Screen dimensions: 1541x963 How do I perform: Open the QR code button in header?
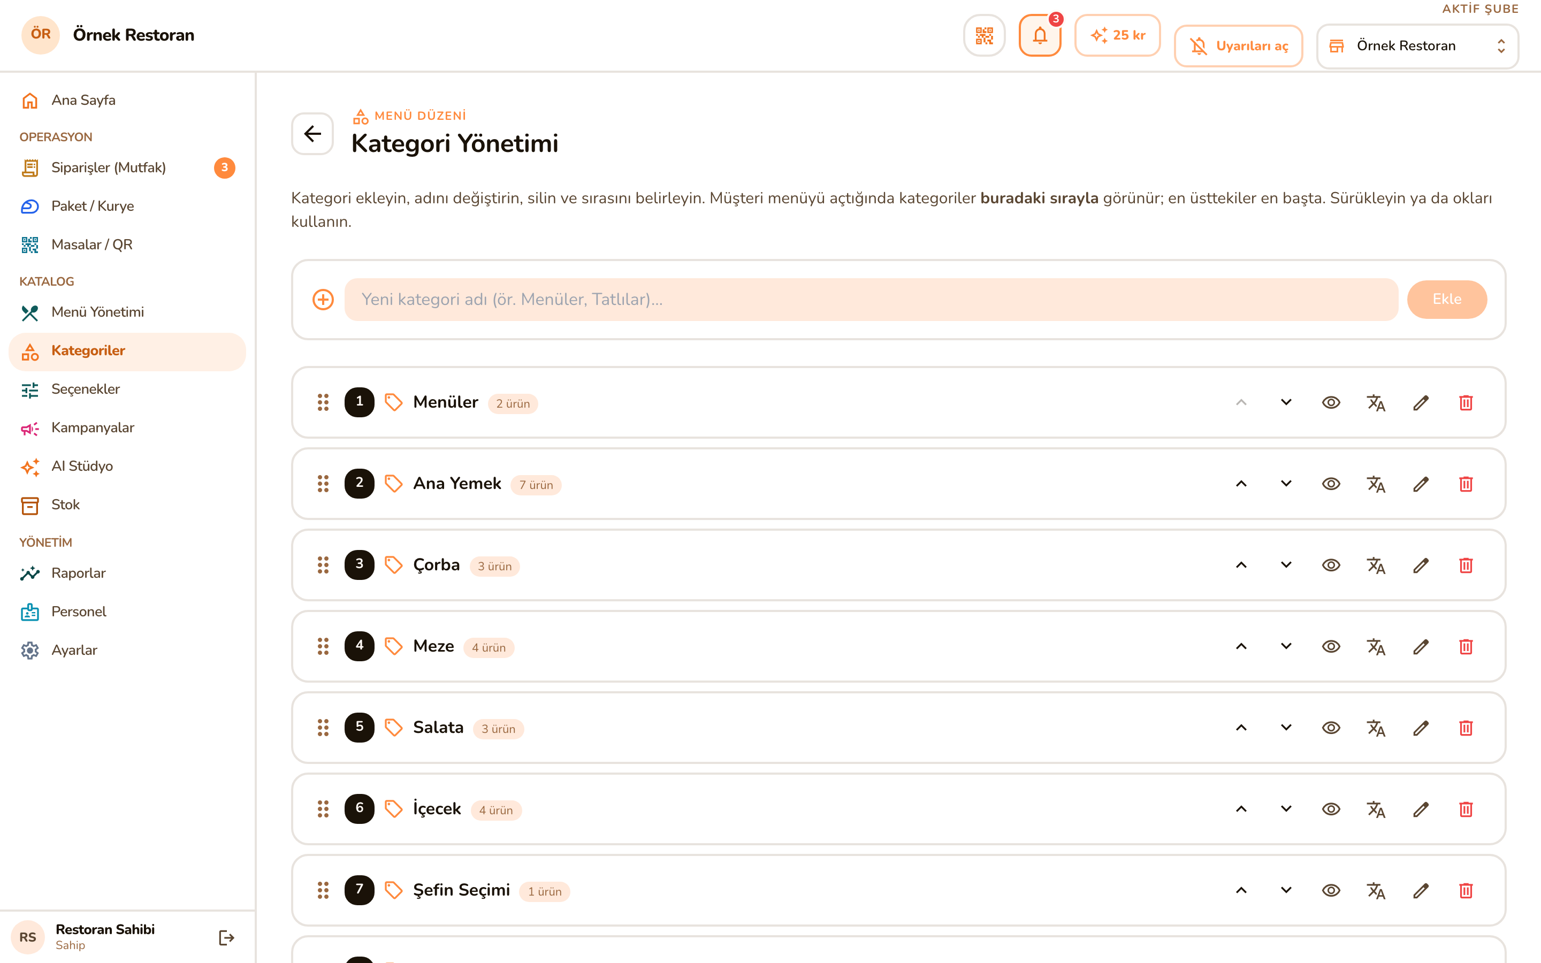[984, 36]
